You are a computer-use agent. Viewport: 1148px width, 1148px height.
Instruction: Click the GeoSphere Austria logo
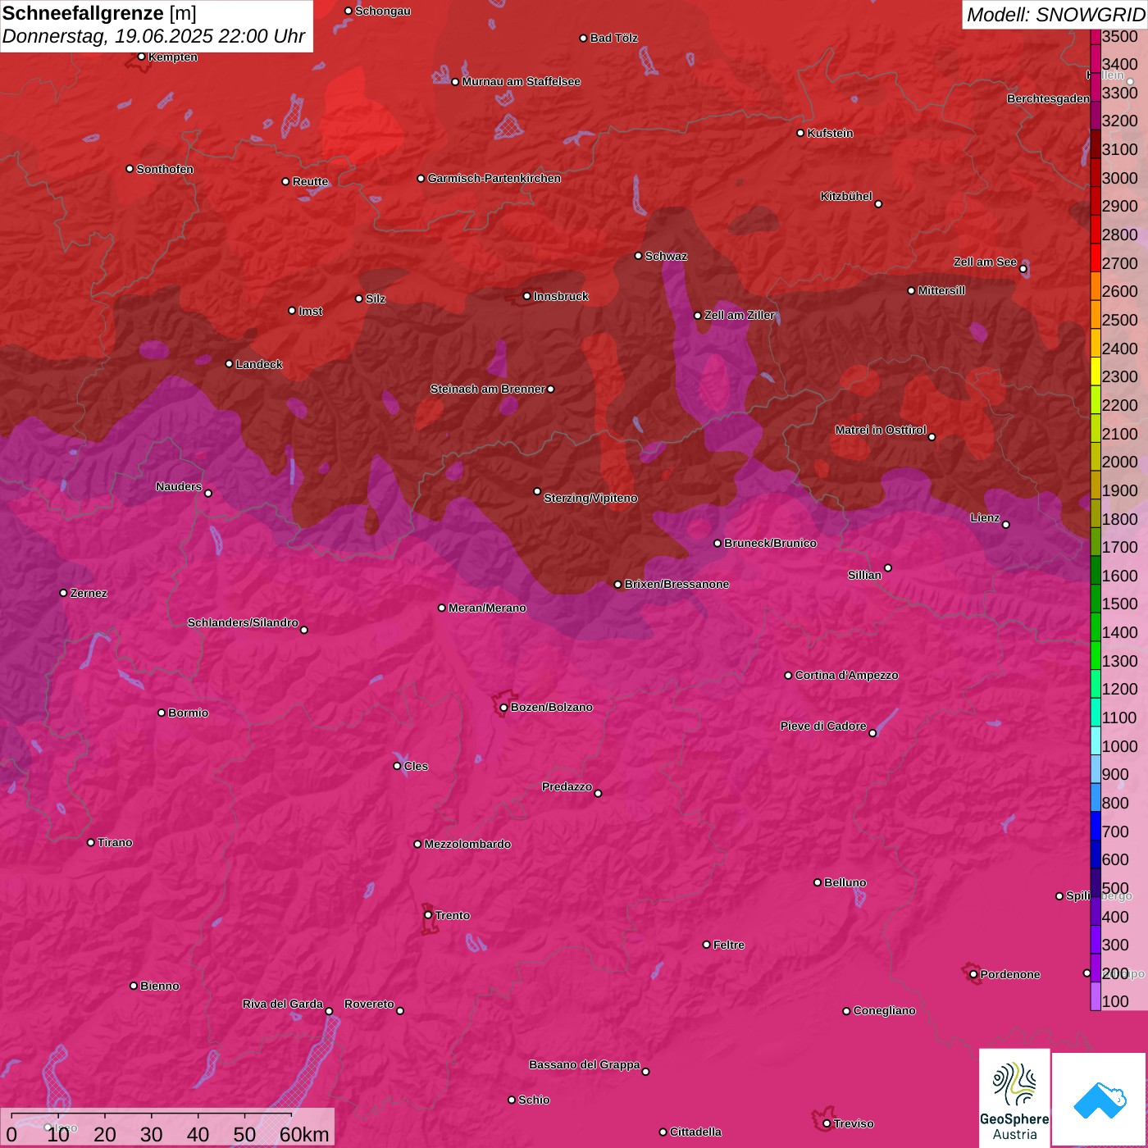[x=1014, y=1098]
